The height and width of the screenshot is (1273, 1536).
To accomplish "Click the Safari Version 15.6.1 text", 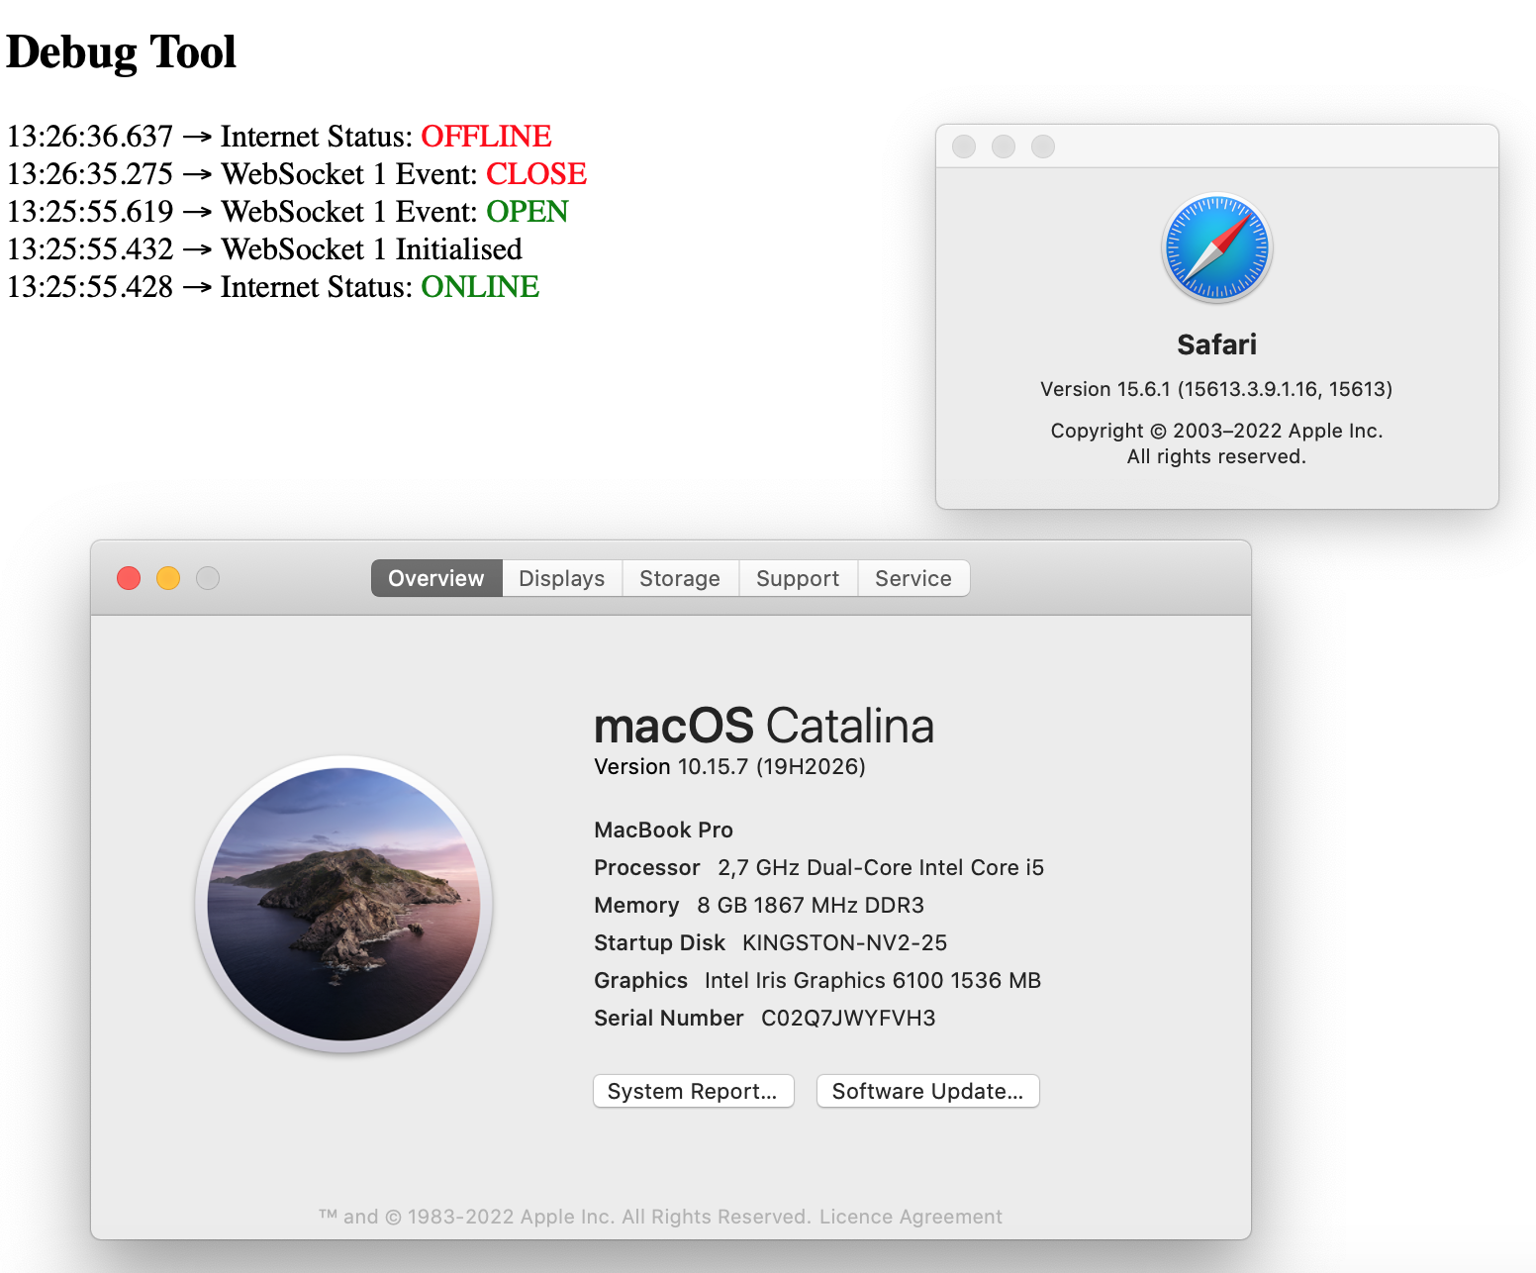I will pos(1216,389).
